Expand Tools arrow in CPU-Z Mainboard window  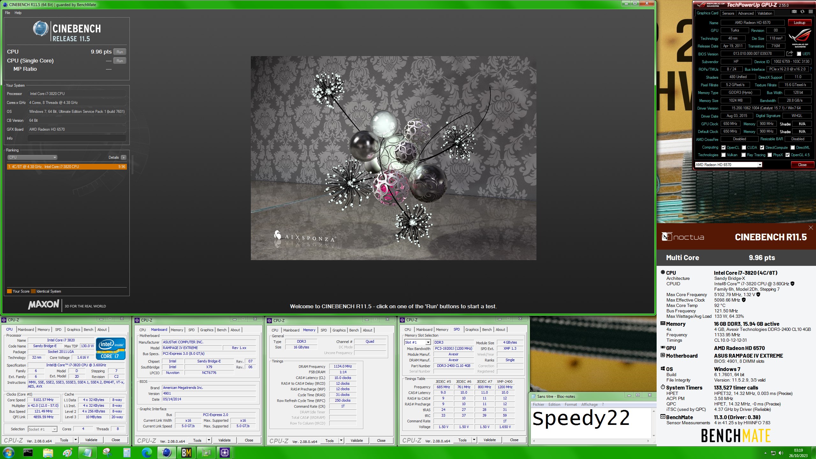[x=209, y=440]
